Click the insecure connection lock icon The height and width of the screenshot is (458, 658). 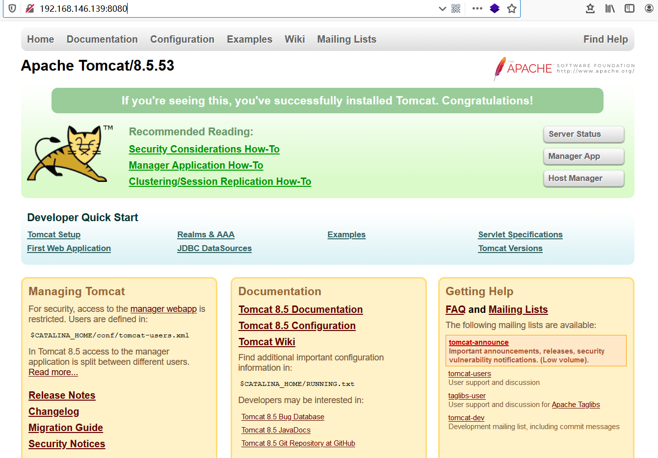pos(30,8)
